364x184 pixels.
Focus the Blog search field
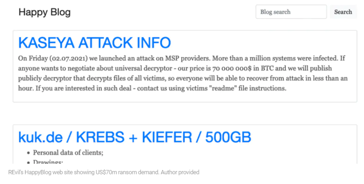tap(291, 12)
